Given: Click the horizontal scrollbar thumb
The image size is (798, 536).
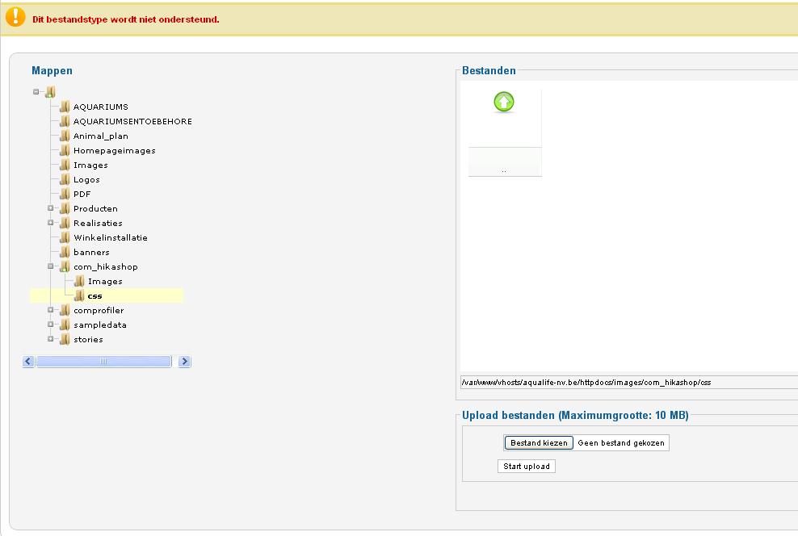Looking at the screenshot, I should pos(104,362).
